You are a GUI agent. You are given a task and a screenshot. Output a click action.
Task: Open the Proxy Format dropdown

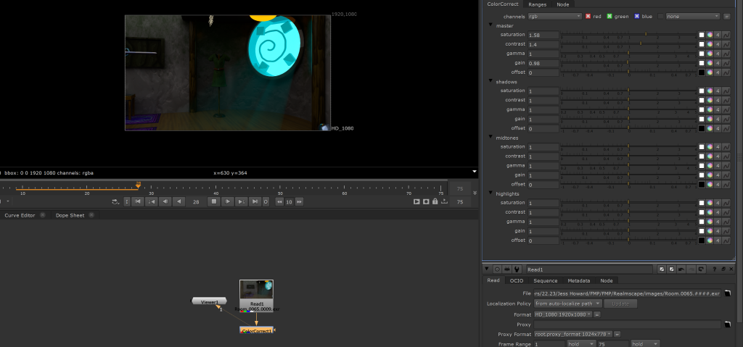[x=573, y=334]
